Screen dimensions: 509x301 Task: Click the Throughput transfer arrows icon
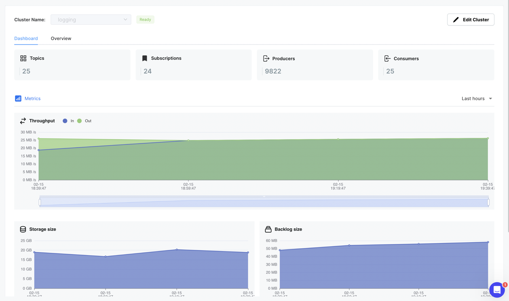(x=23, y=121)
